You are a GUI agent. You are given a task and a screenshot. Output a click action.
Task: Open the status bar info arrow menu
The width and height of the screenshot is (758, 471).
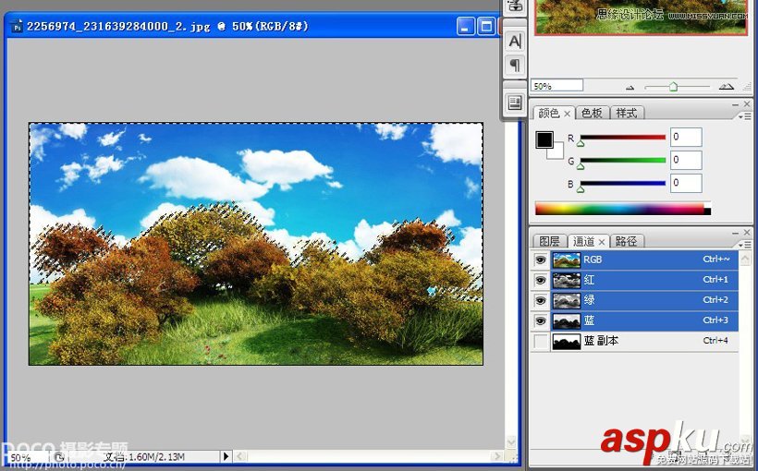(x=226, y=456)
